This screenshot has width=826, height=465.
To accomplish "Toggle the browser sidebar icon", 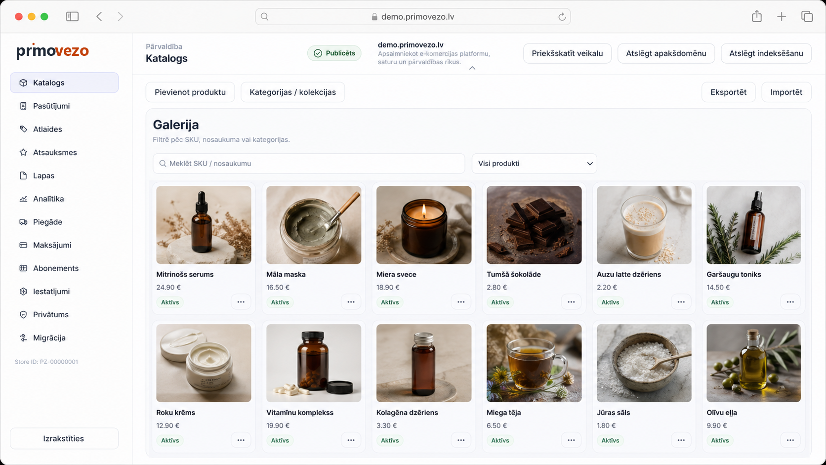I will click(x=72, y=17).
